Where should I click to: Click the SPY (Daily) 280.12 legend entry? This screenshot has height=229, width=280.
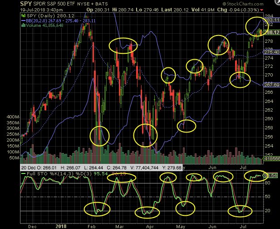(50, 16)
